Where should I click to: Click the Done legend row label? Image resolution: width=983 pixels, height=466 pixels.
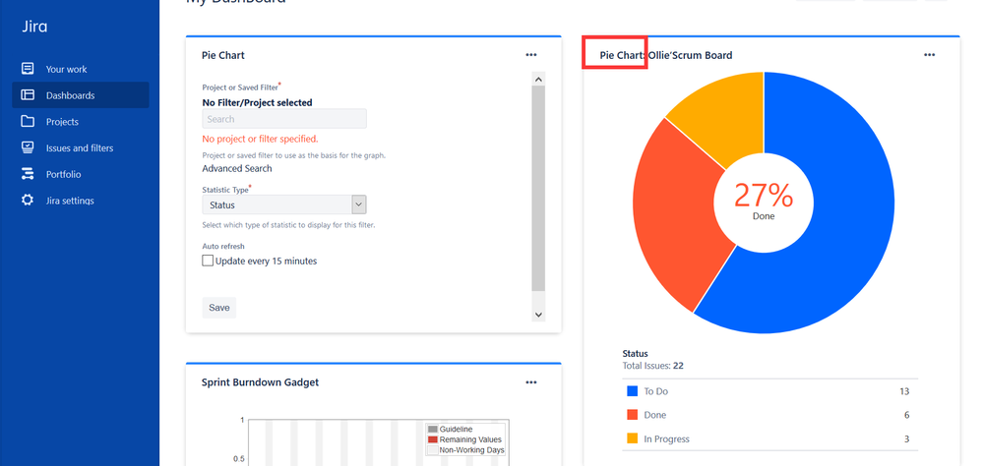pyautogui.click(x=655, y=415)
